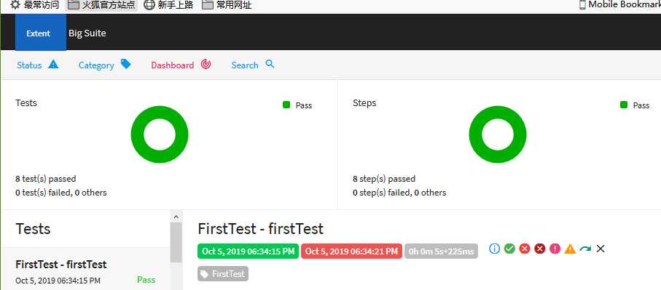The width and height of the screenshot is (661, 290).
Task: Open the Category filter menu
Action: click(x=104, y=65)
